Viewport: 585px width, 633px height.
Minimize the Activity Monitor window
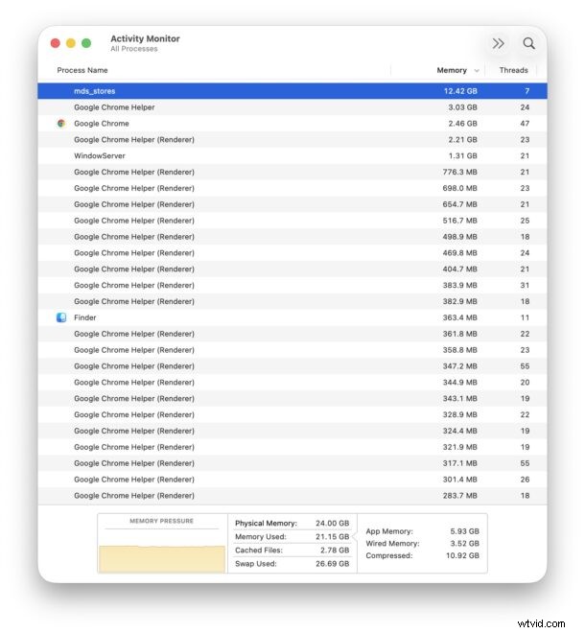[71, 43]
